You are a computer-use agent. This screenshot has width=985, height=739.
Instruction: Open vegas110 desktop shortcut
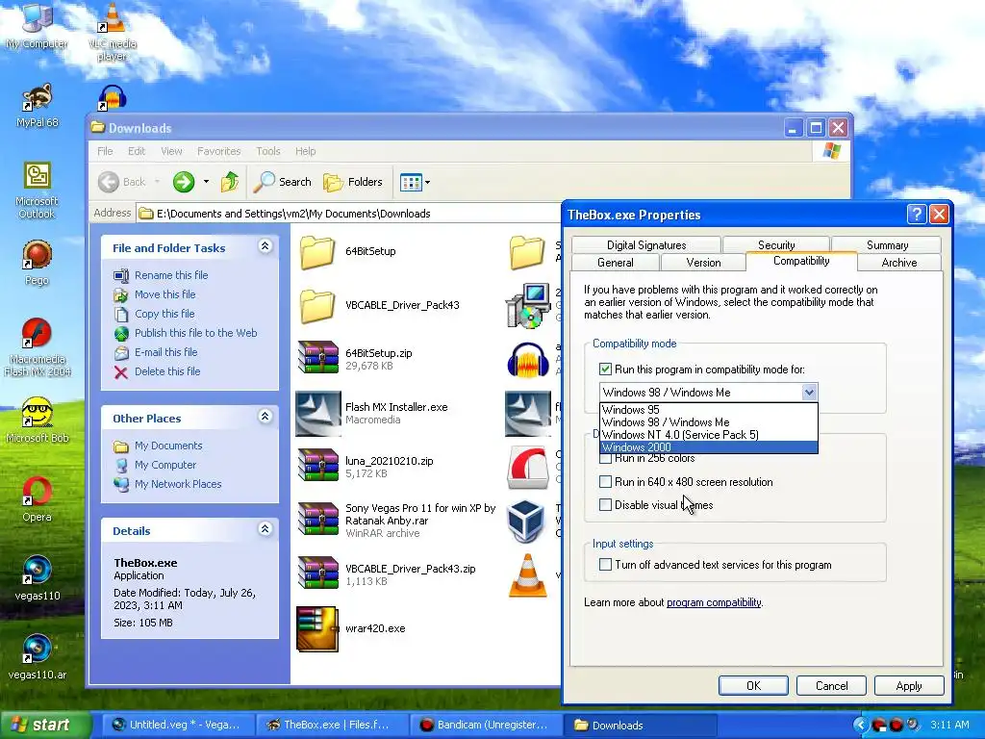38,578
